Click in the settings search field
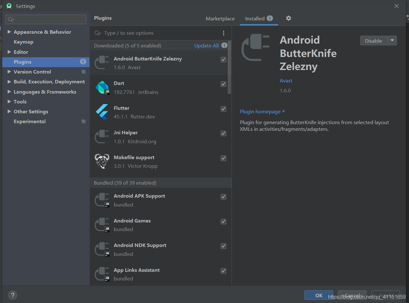The width and height of the screenshot is (409, 303). [x=46, y=19]
